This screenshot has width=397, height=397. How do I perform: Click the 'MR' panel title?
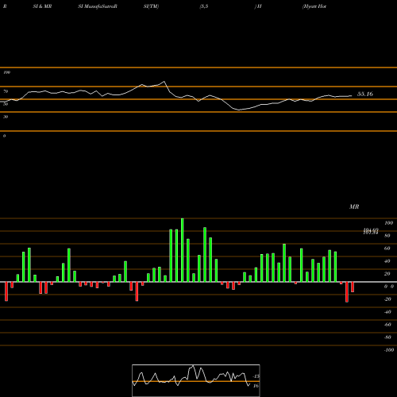pos(354,206)
